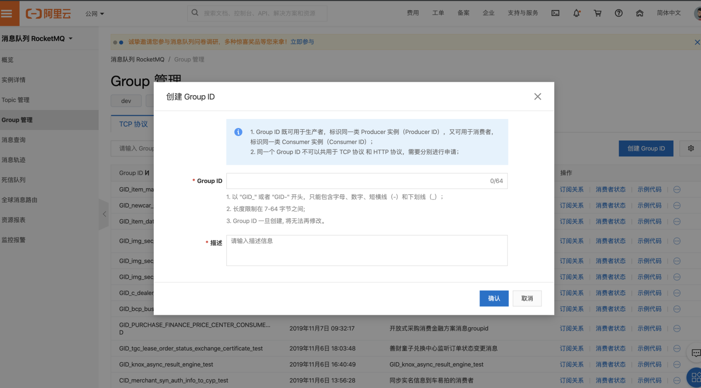
Task: Open the 支持与服务 menu
Action: [523, 13]
